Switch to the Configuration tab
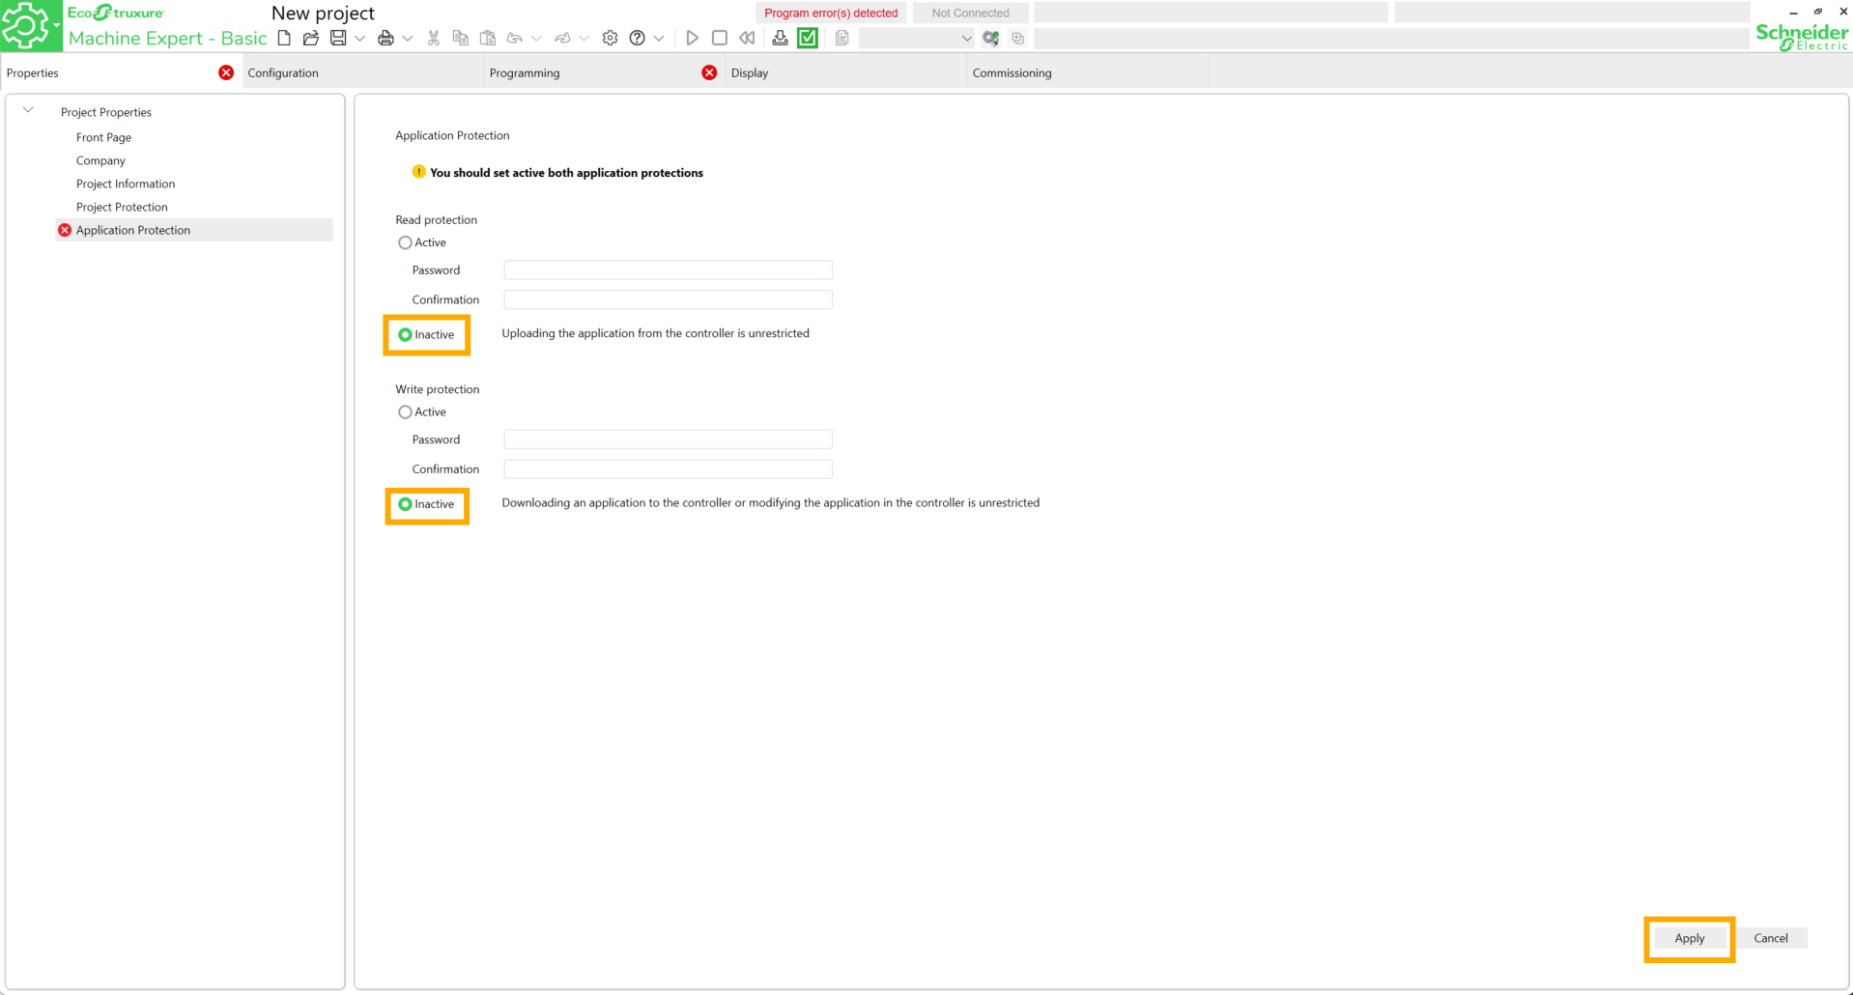 (x=283, y=73)
